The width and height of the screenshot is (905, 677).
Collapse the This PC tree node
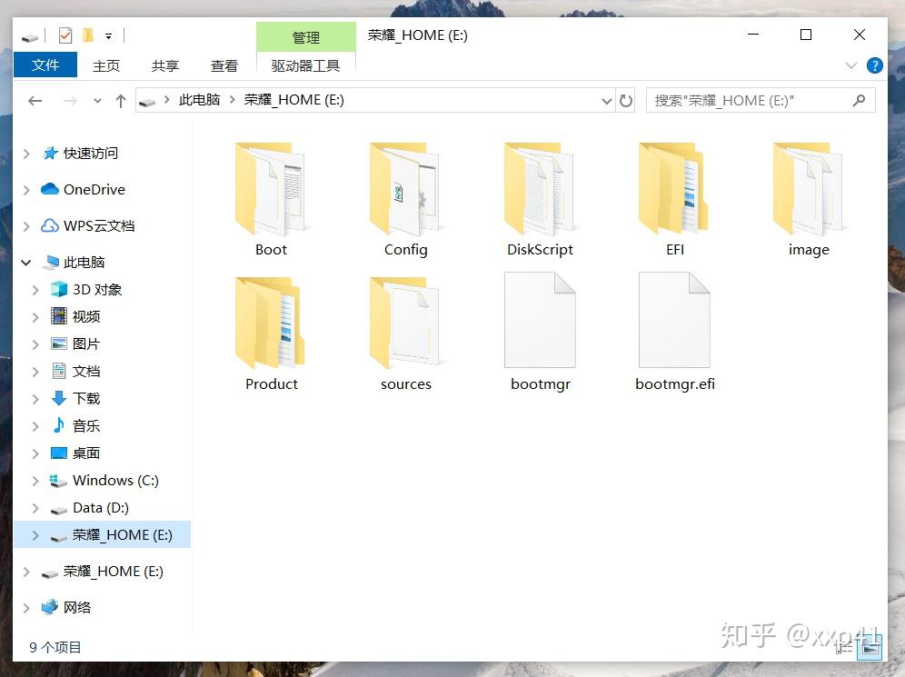[26, 263]
